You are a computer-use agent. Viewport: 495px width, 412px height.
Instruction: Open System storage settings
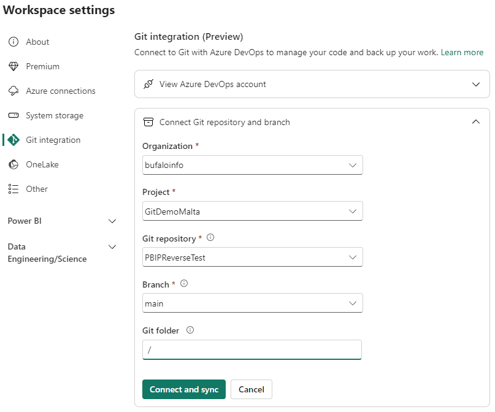[55, 115]
